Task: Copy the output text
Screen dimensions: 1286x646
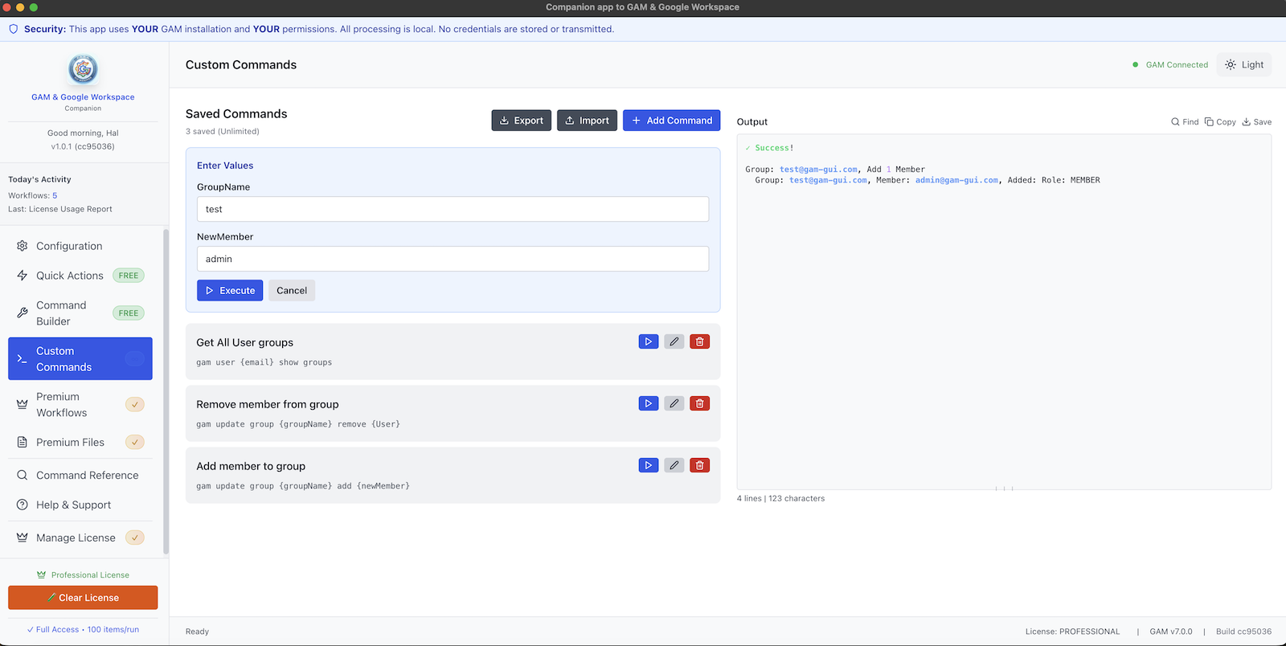Action: (1220, 122)
